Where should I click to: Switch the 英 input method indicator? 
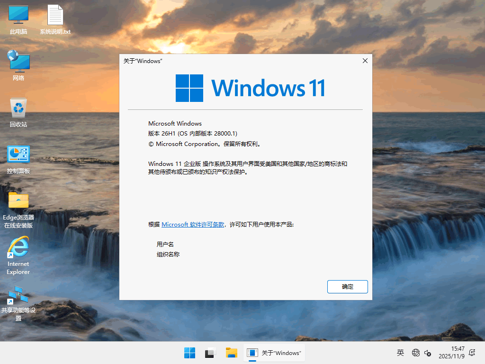[x=400, y=353]
